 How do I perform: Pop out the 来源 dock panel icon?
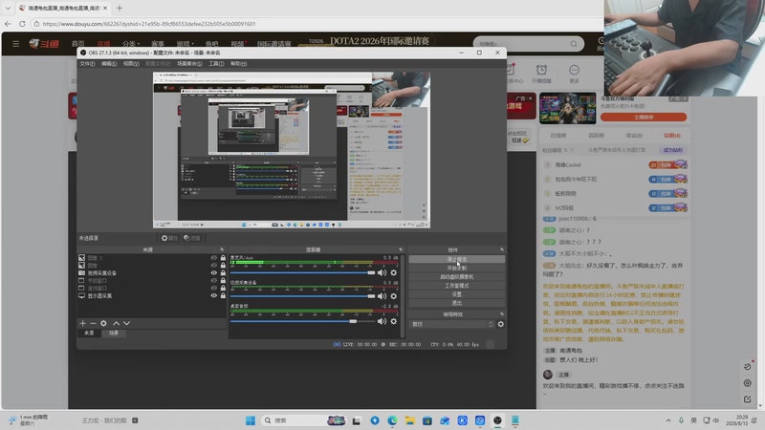coord(222,249)
